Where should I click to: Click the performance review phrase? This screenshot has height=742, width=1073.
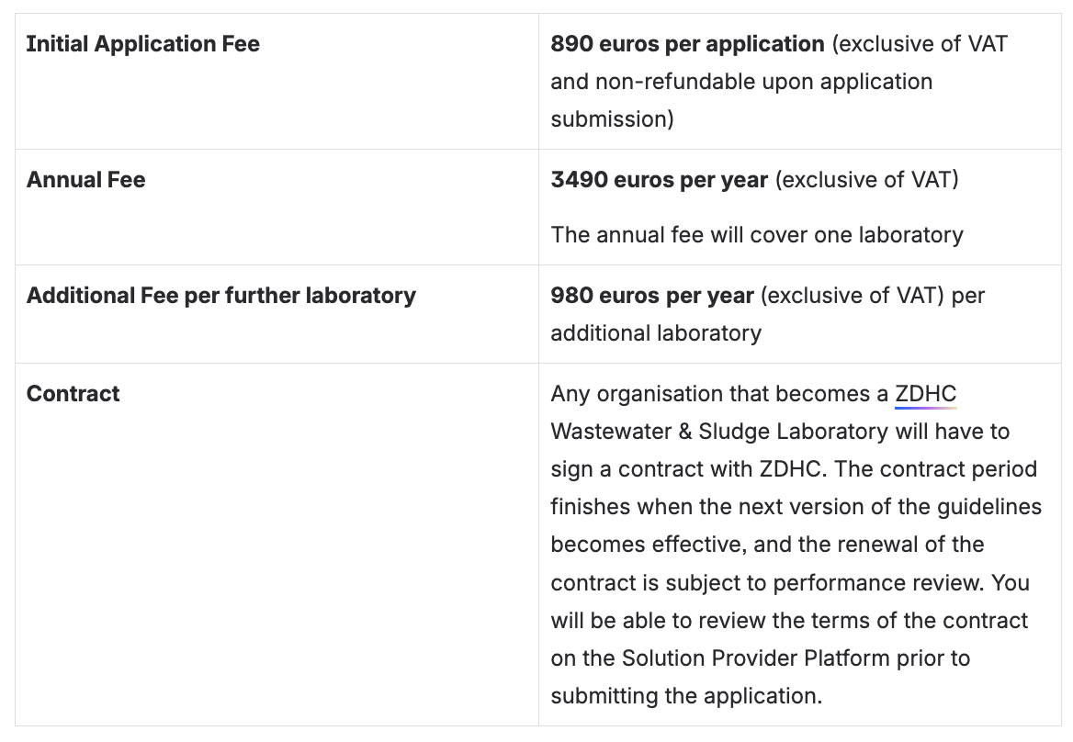(x=879, y=583)
